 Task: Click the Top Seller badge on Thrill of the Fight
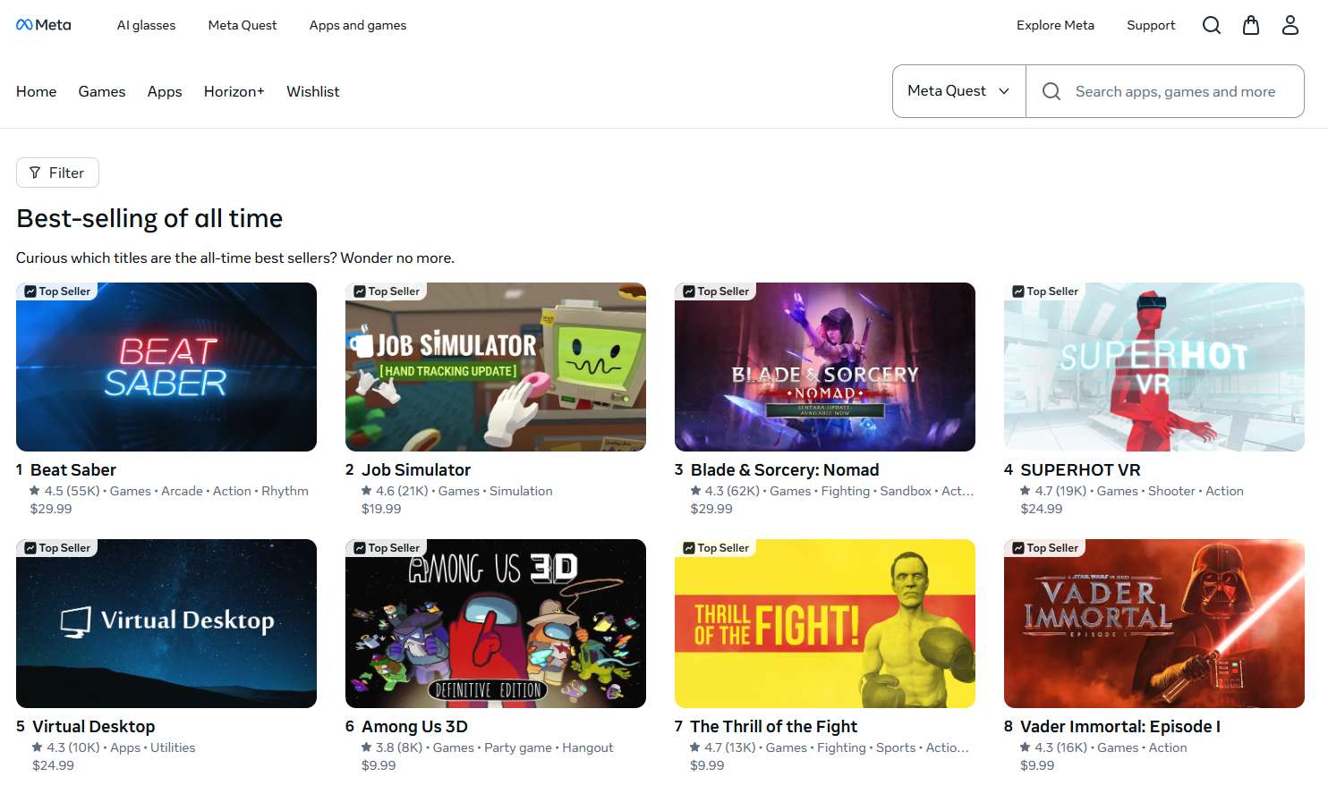[716, 548]
